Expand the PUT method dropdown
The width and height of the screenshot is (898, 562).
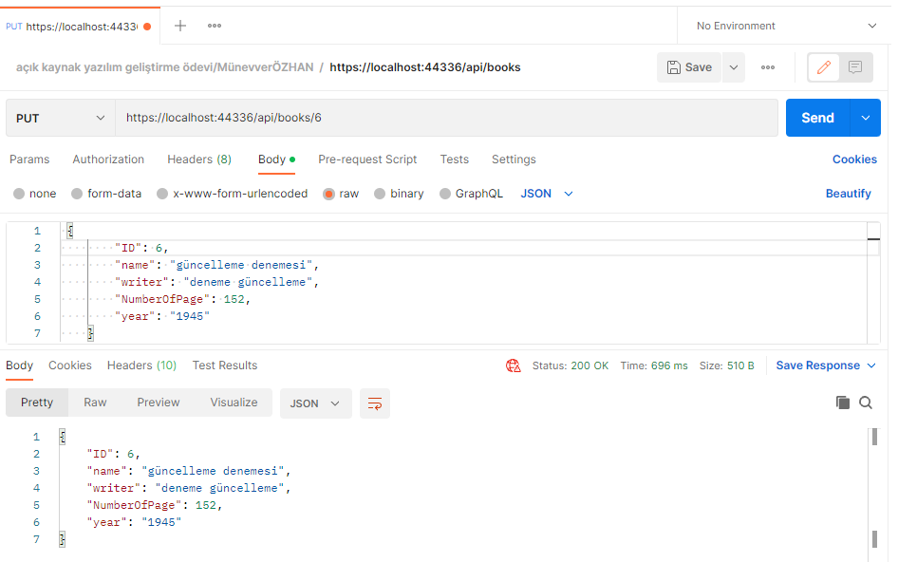coord(60,118)
